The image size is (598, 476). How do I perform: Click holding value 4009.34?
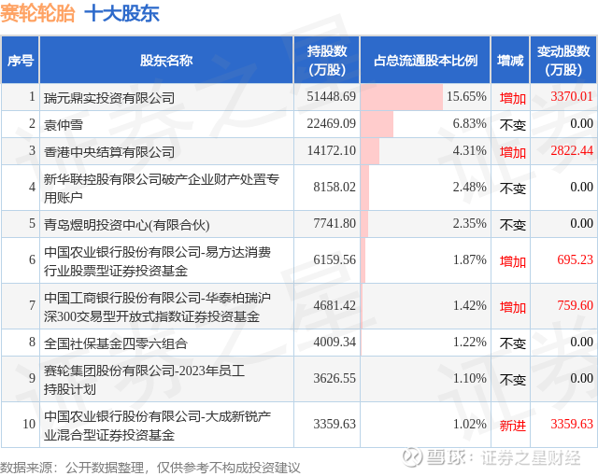point(335,342)
